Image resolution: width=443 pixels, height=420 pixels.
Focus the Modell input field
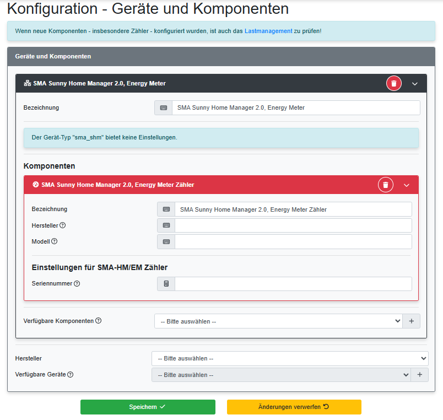[293, 241]
